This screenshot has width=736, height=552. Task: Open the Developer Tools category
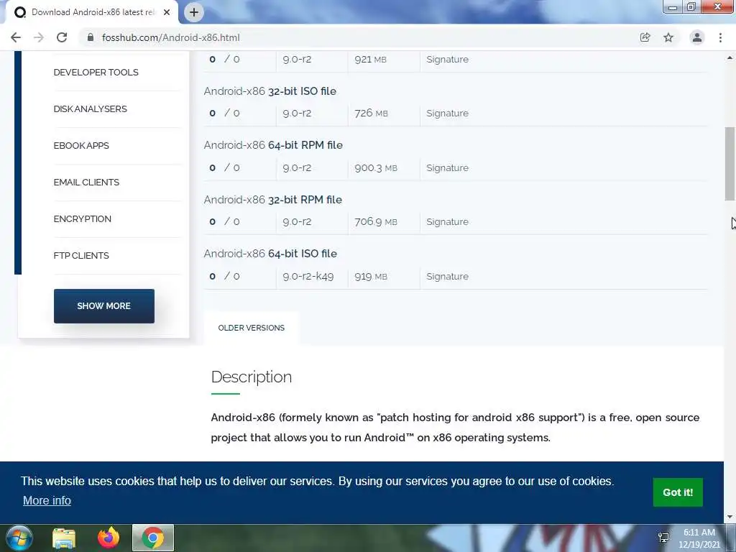click(96, 73)
